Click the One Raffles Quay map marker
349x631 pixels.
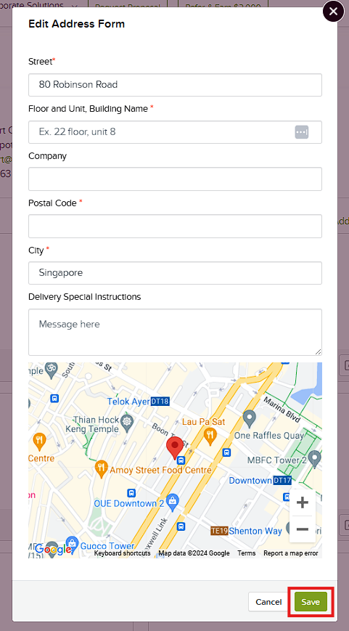[250, 419]
